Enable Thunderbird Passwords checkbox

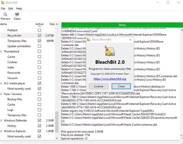39,73
